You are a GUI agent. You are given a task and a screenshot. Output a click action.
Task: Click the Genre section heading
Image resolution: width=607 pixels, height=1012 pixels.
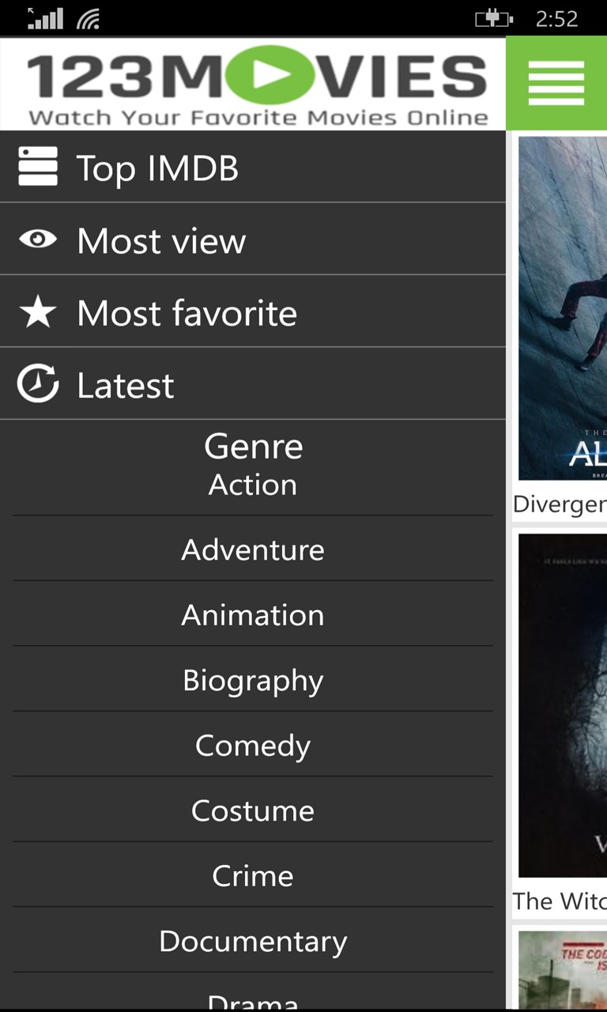[x=253, y=447]
